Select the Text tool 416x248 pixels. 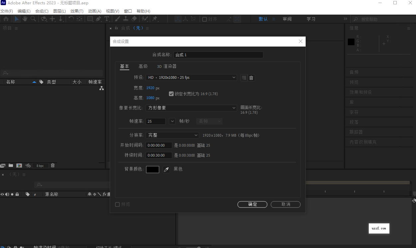[x=107, y=19]
